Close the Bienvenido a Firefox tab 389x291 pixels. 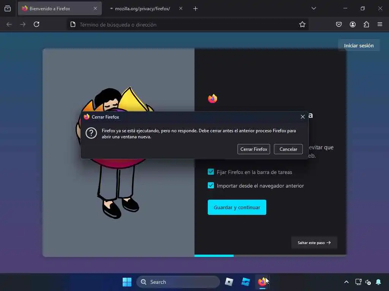click(x=95, y=8)
